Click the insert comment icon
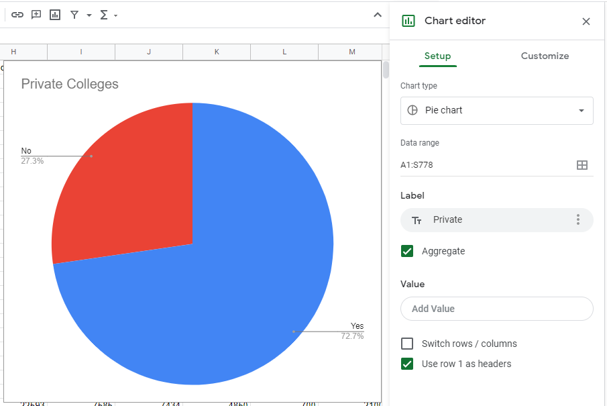The height and width of the screenshot is (406, 607). (36, 15)
